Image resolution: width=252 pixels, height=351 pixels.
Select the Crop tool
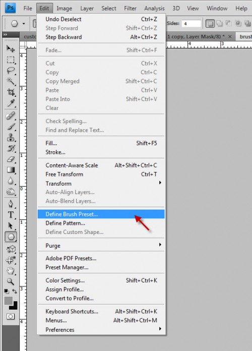(10, 92)
